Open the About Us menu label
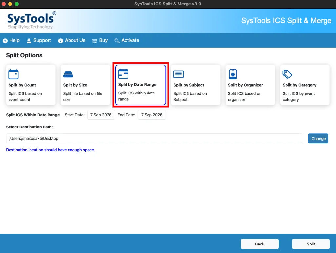The width and height of the screenshot is (336, 253). pos(75,40)
